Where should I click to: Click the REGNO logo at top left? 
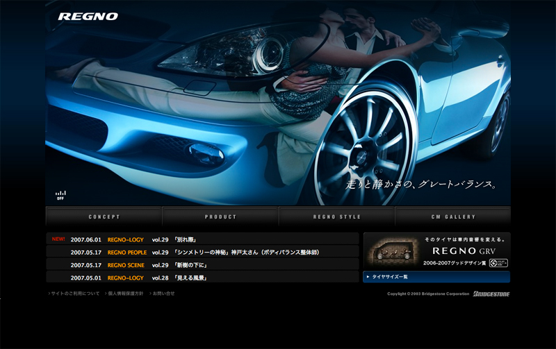(x=88, y=16)
